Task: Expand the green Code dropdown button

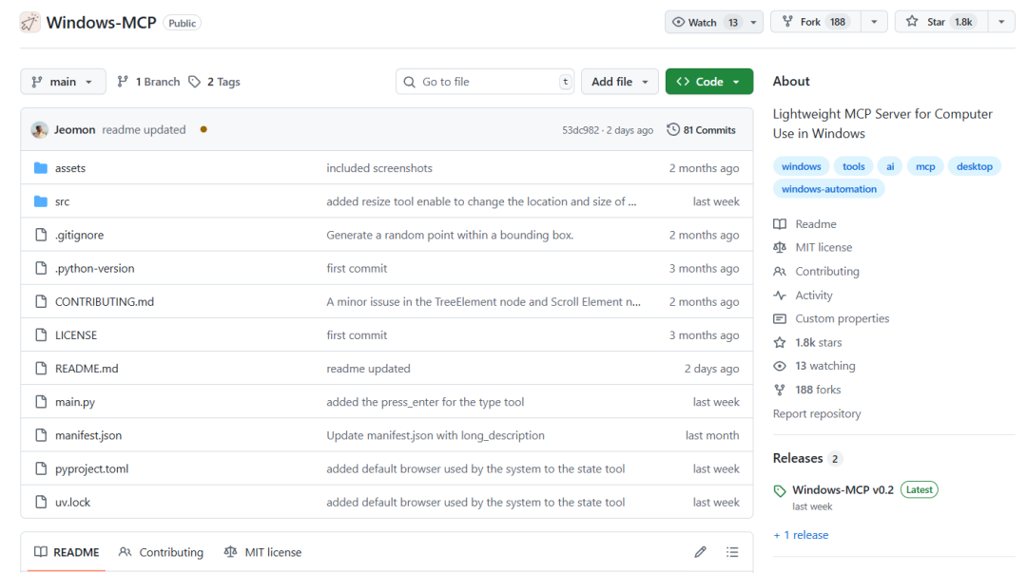Action: point(708,82)
